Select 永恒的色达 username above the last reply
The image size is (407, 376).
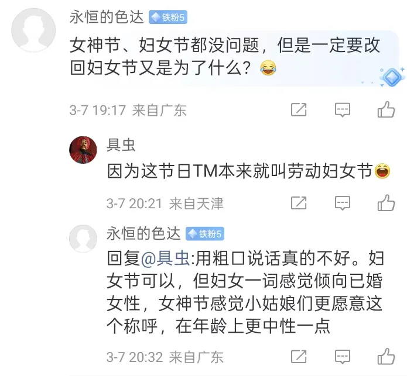[143, 234]
